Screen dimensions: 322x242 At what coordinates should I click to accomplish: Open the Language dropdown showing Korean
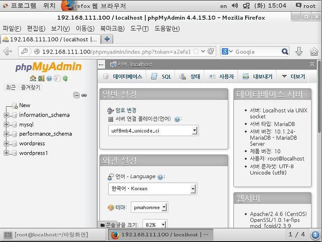[x=153, y=189]
